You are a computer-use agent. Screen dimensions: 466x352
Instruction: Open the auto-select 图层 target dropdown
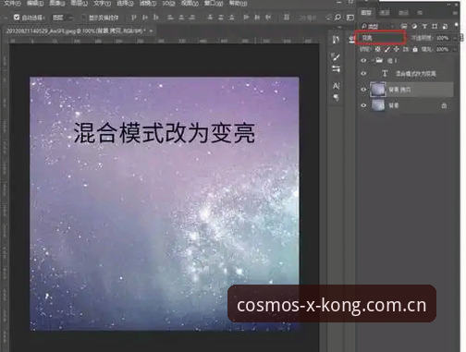click(x=63, y=18)
